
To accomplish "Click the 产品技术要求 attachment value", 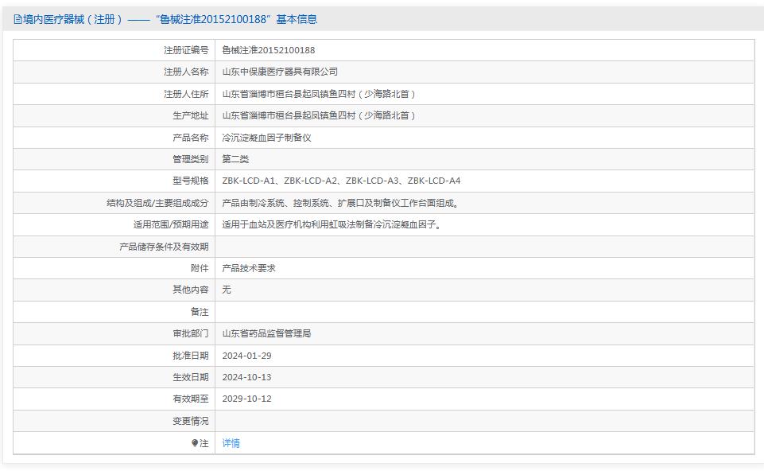I will pos(249,268).
